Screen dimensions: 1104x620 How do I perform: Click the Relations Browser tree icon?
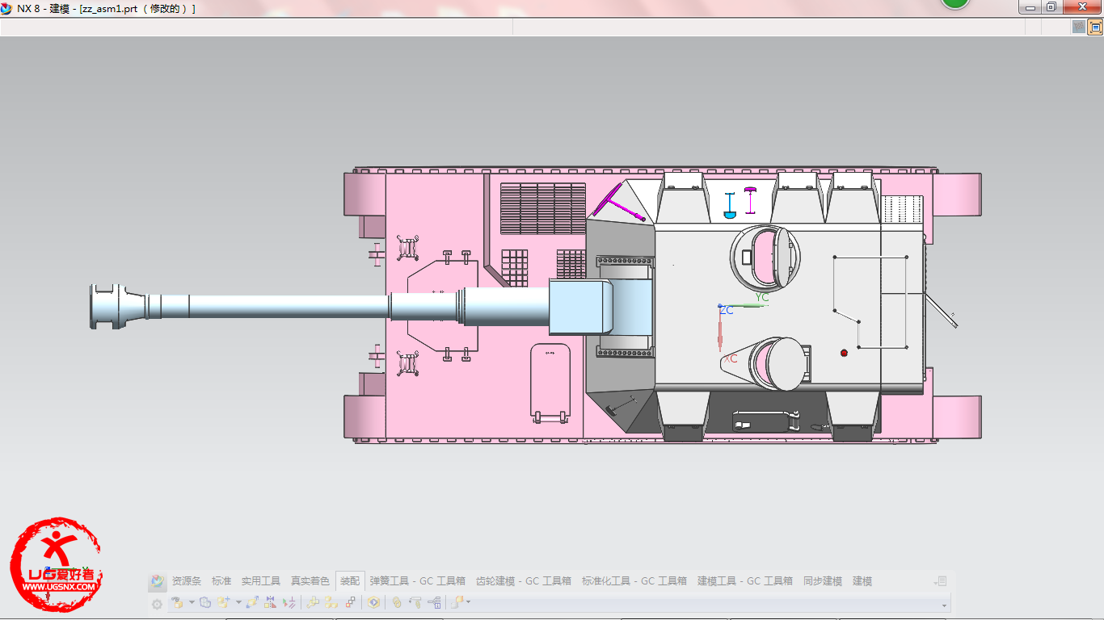tap(435, 602)
